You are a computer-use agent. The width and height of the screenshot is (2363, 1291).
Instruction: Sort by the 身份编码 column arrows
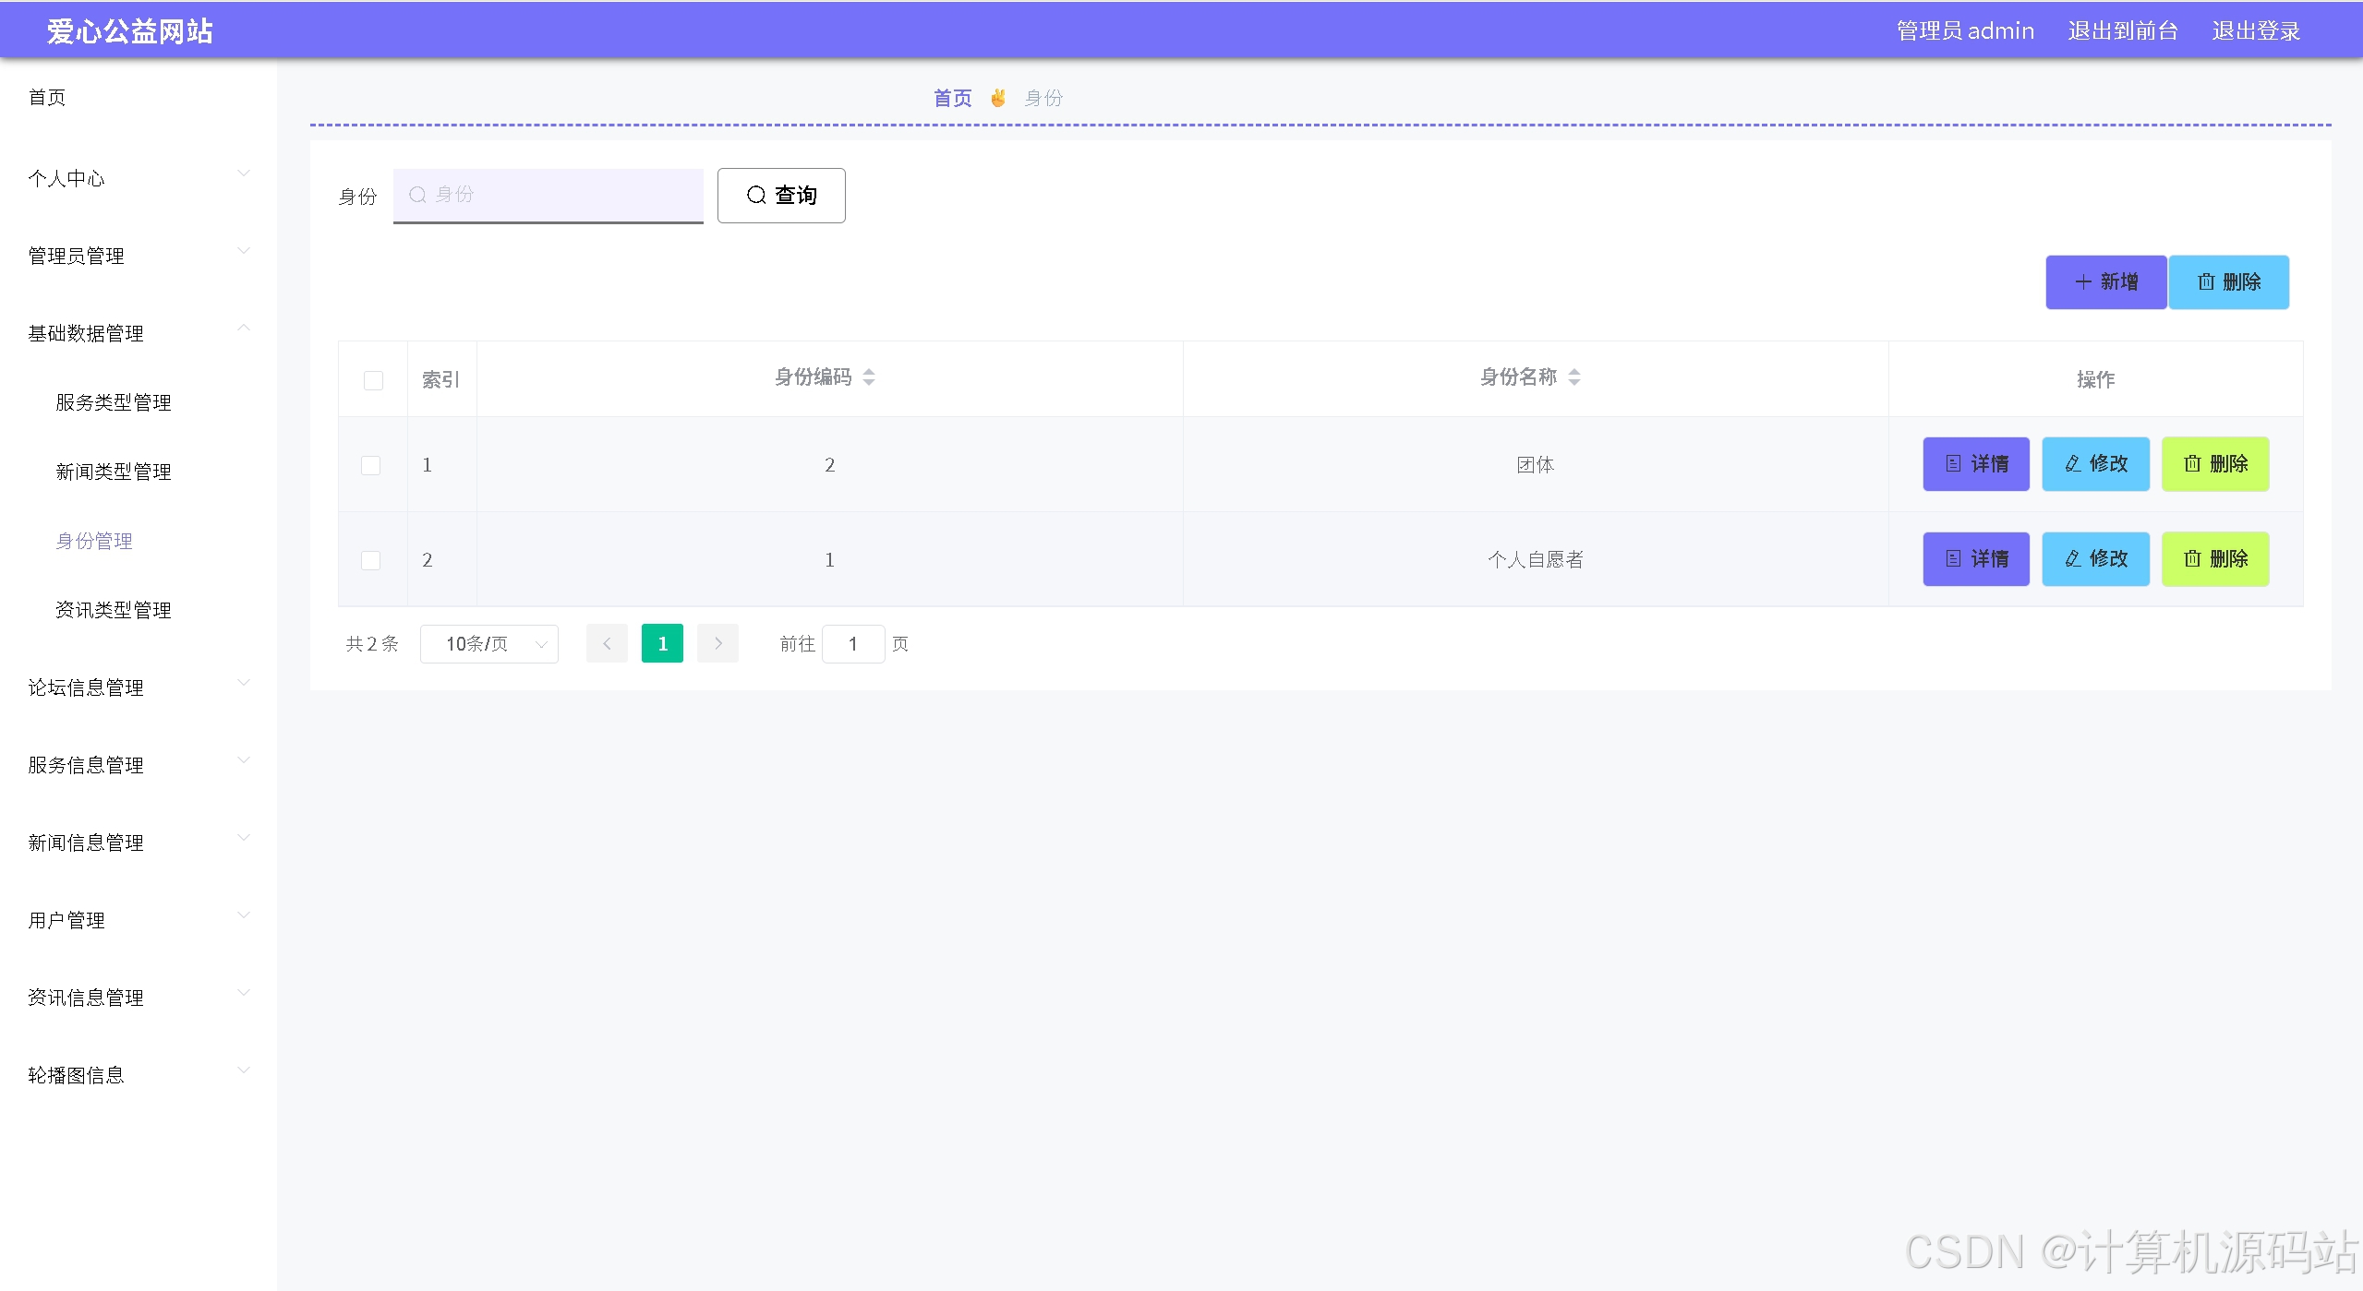coord(868,377)
